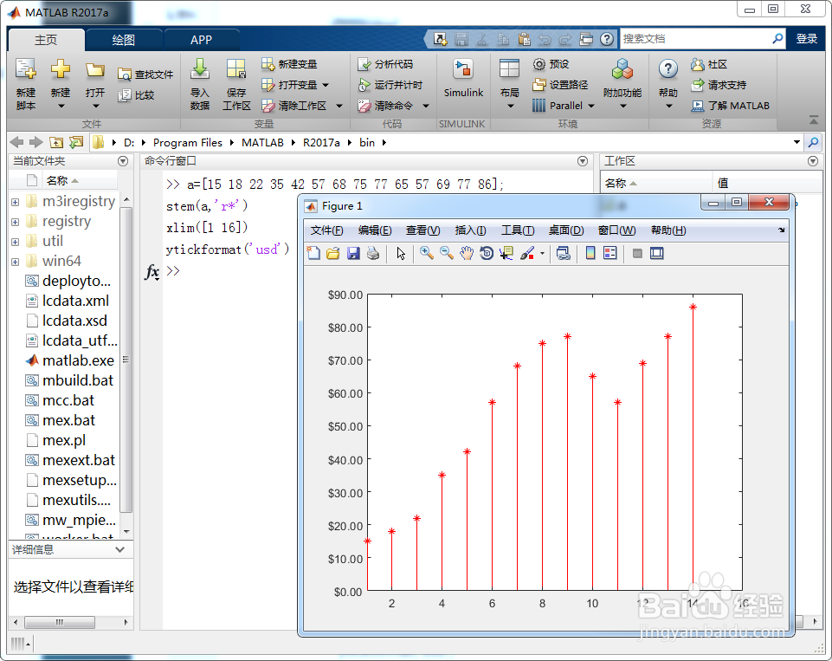The width and height of the screenshot is (832, 661).
Task: Open the 文件(F) menu in Figure 1
Action: (327, 230)
